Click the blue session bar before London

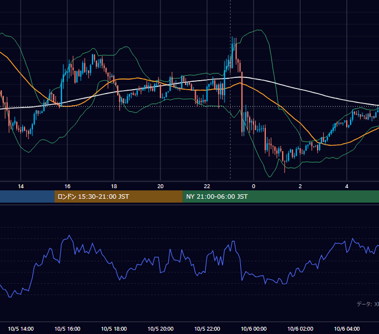click(27, 197)
